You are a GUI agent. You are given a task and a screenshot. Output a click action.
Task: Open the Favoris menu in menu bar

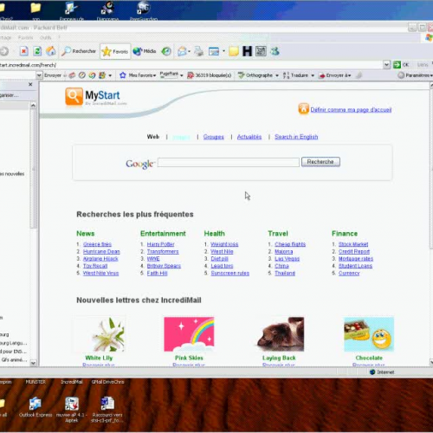click(x=25, y=37)
